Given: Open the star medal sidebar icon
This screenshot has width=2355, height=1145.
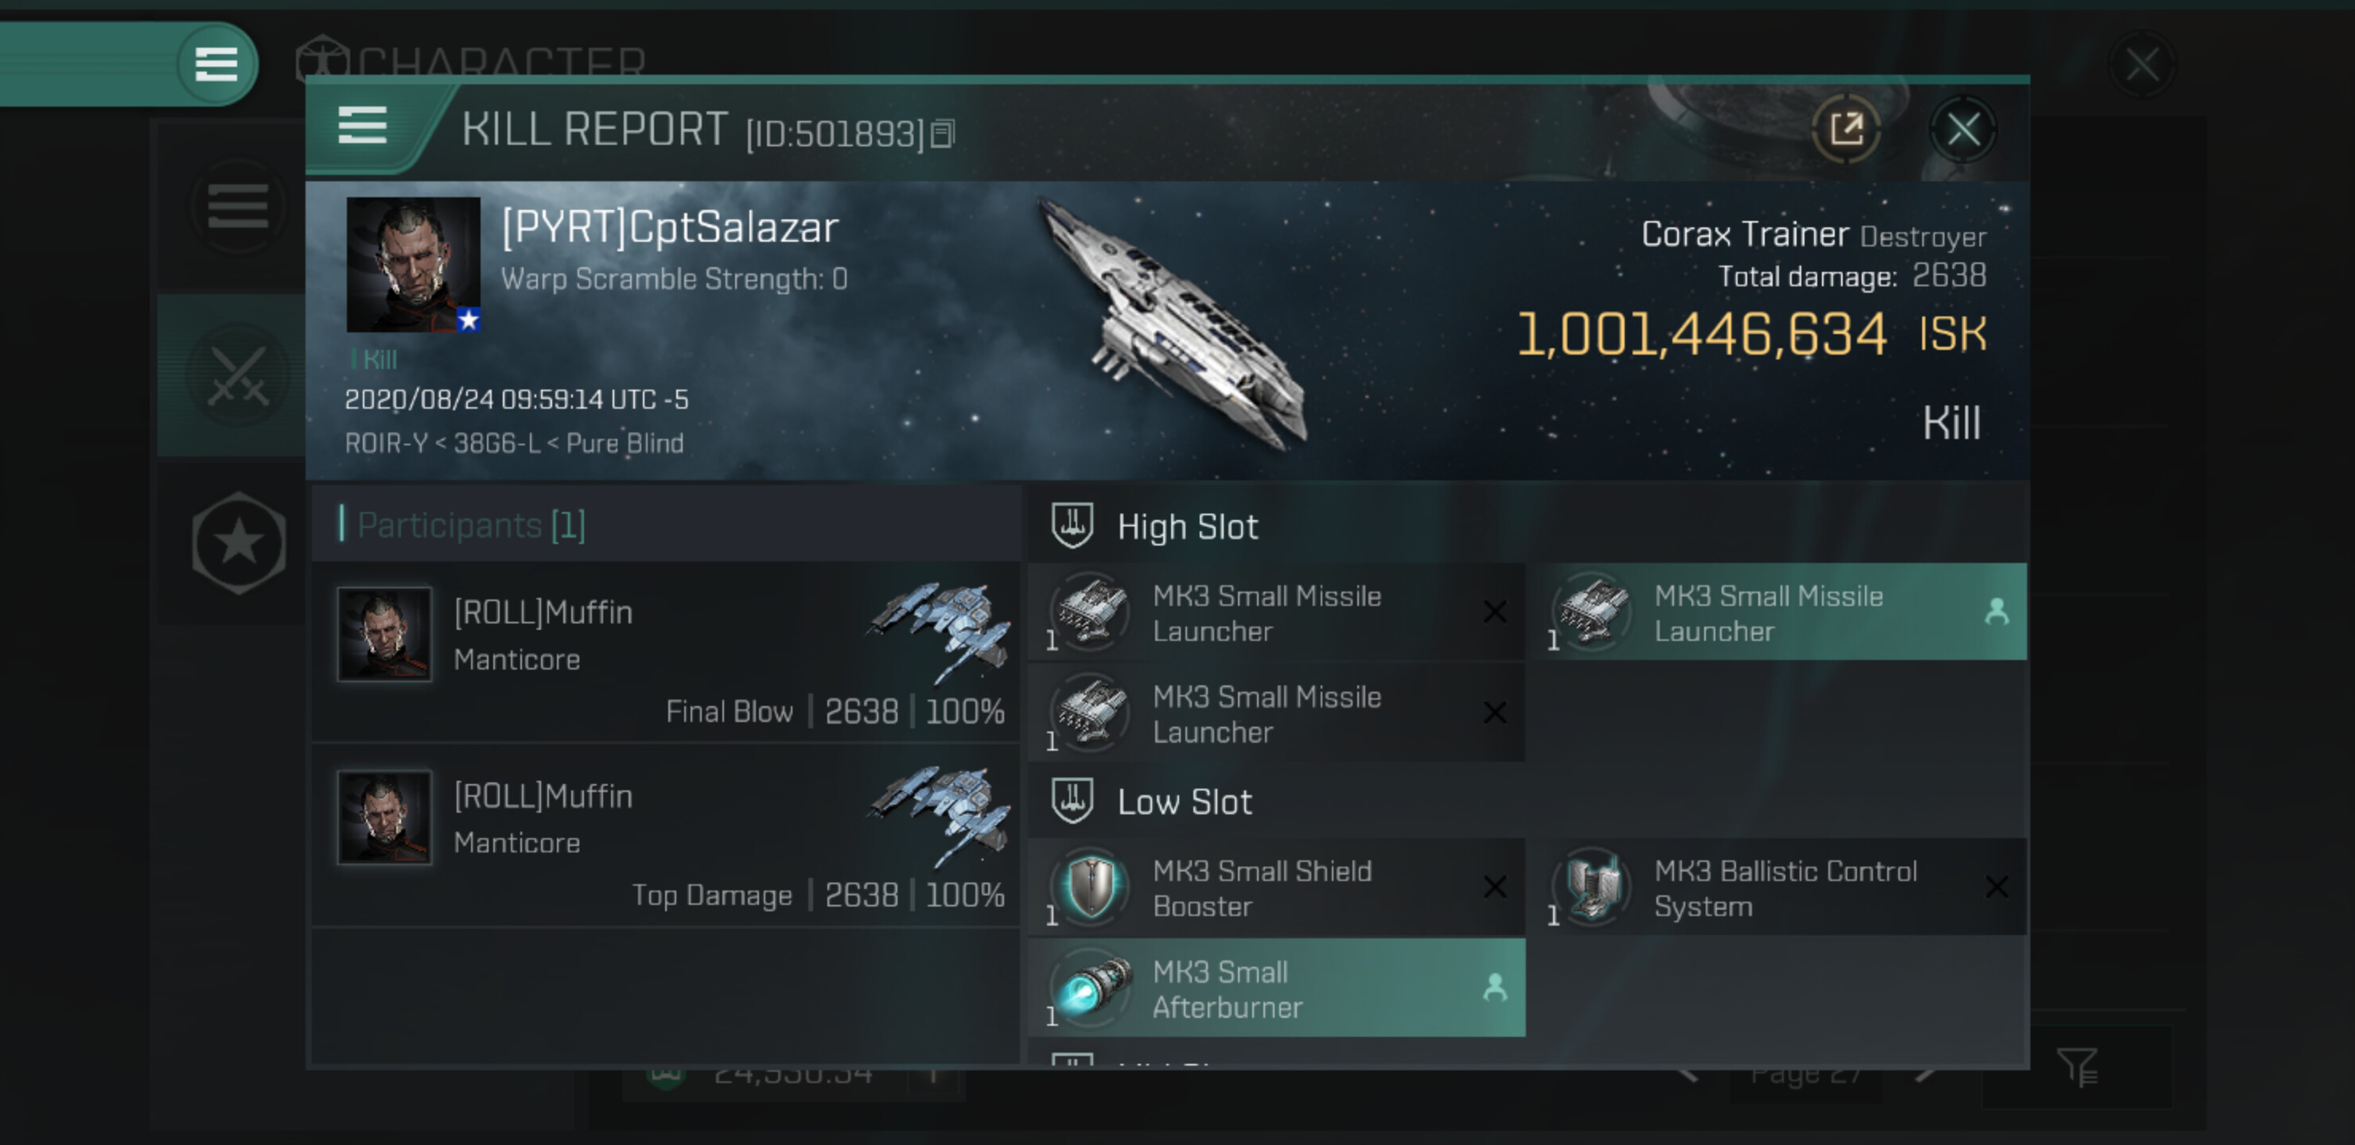Looking at the screenshot, I should coord(239,543).
